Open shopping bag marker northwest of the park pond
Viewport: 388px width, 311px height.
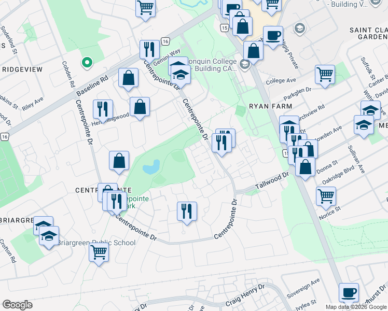(119, 162)
